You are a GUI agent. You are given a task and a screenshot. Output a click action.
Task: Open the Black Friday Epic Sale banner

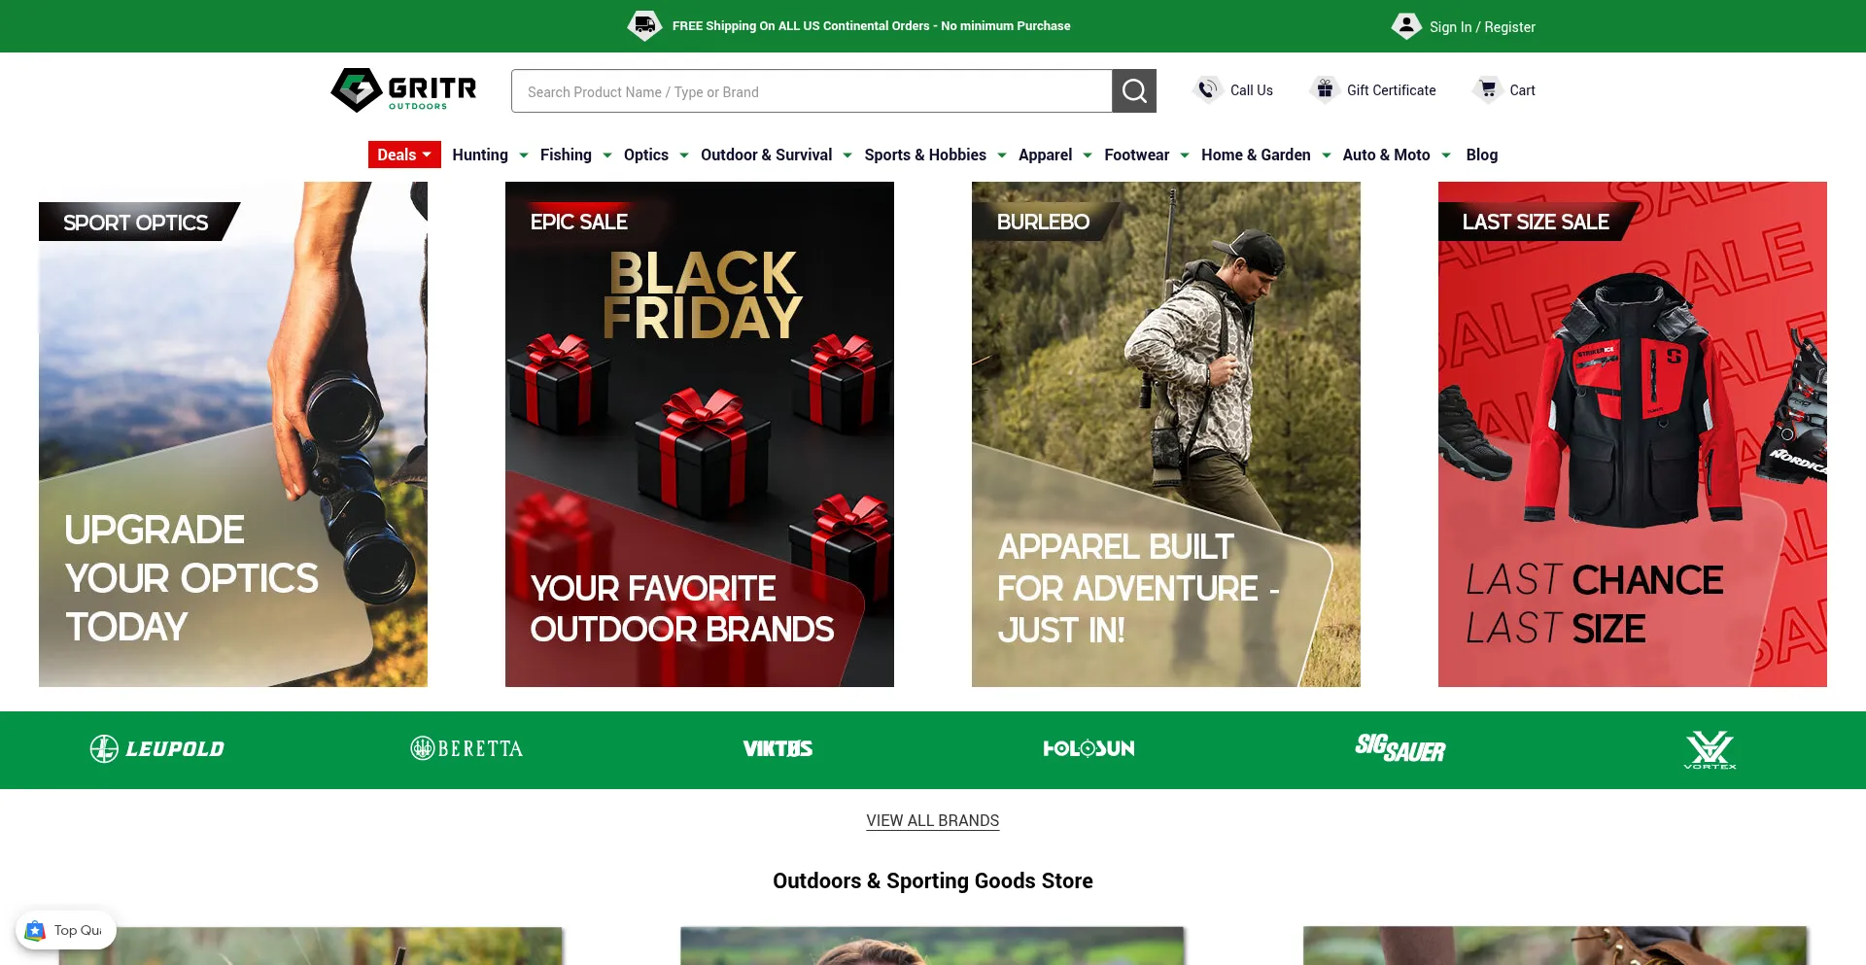click(700, 434)
